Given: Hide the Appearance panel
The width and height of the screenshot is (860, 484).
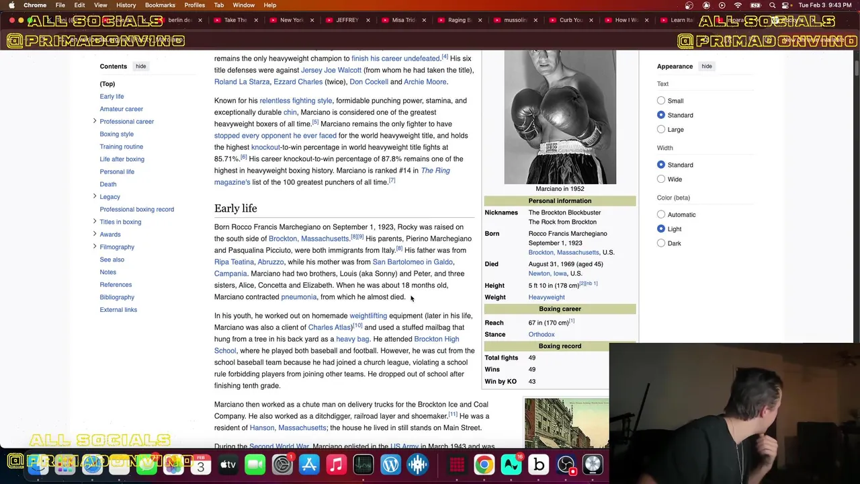Looking at the screenshot, I should click(707, 66).
